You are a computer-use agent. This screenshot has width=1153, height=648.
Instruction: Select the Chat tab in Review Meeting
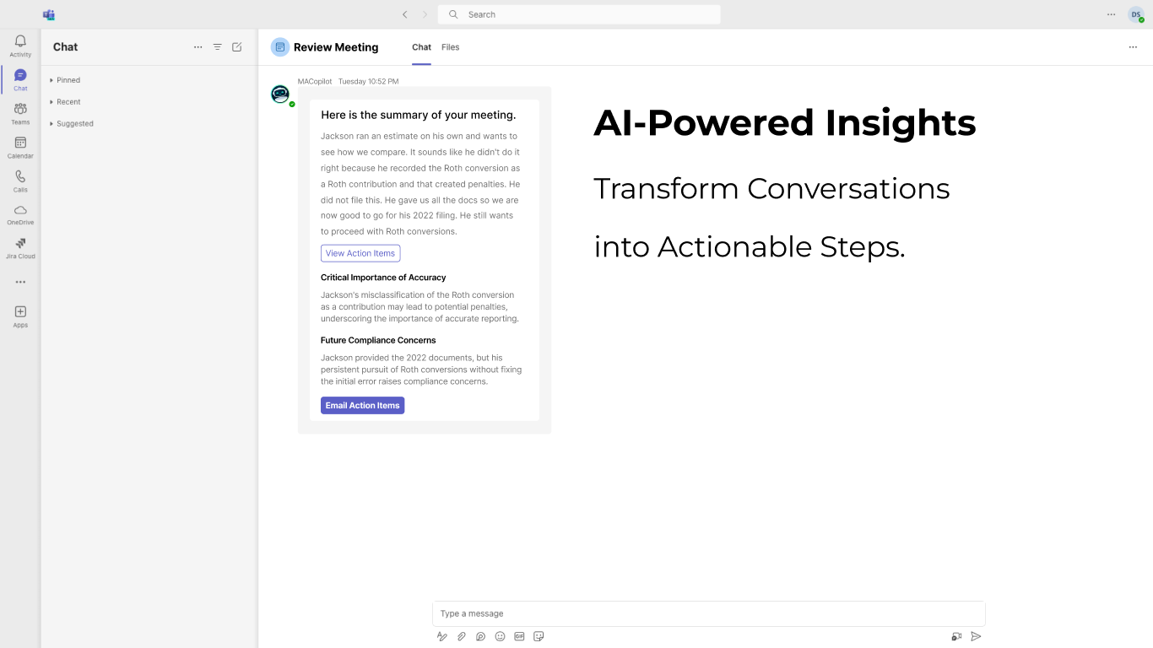tap(421, 47)
